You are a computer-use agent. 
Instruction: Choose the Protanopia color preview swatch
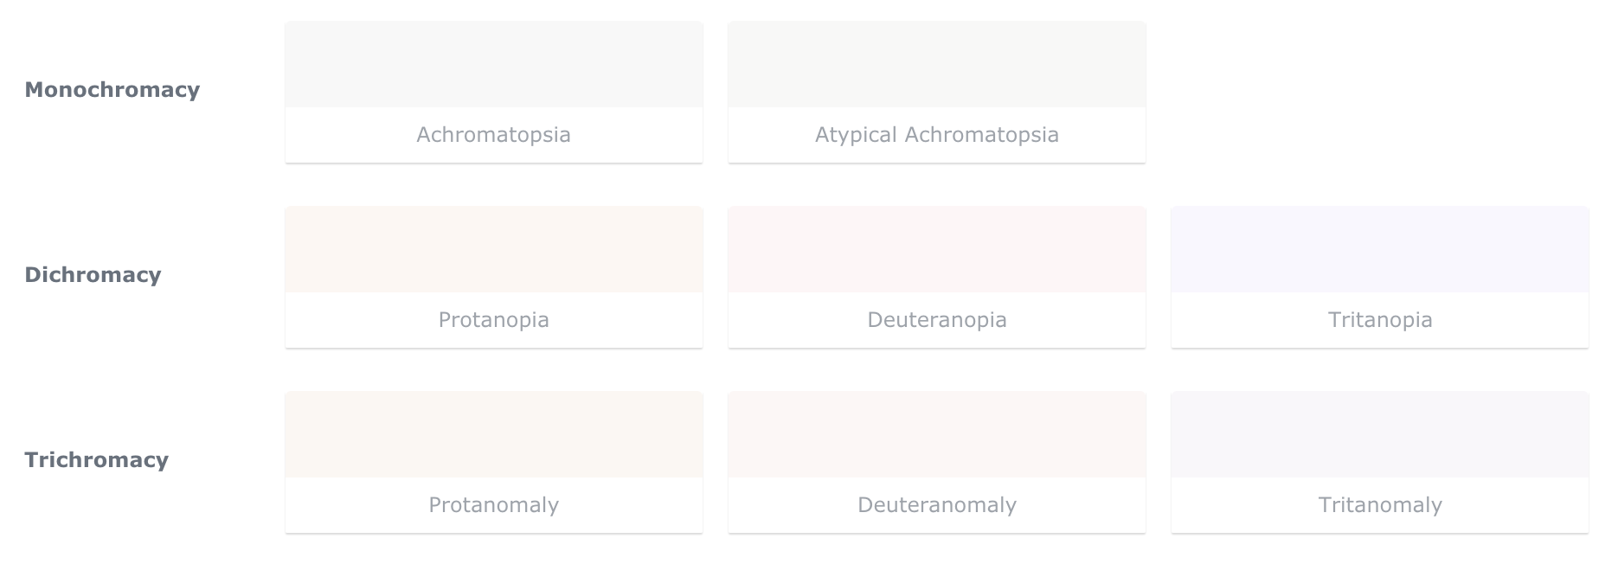click(x=494, y=249)
